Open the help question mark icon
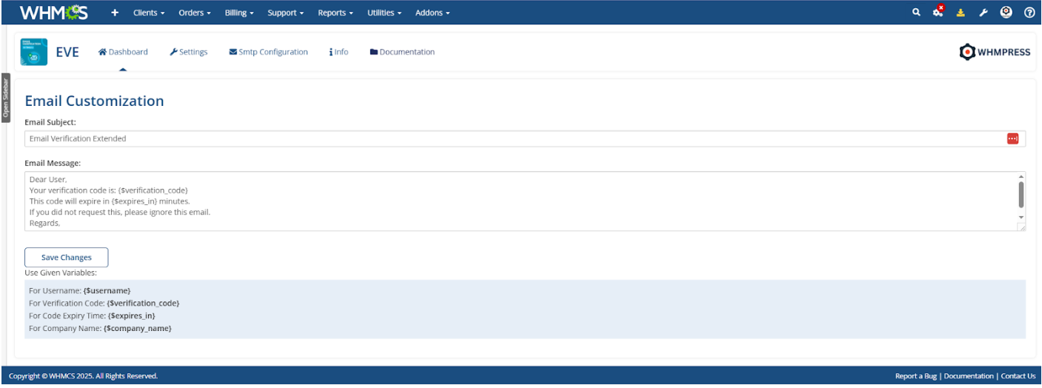The image size is (1042, 388). 1029,13
